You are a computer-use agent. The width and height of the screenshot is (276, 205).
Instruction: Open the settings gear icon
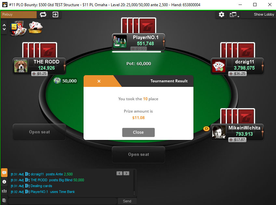(221, 14)
